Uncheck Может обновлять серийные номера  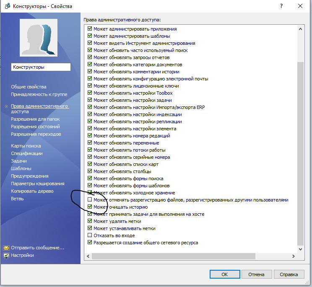click(x=90, y=157)
